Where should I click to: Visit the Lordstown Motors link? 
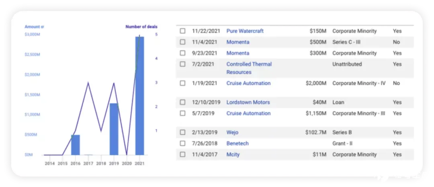coord(248,103)
